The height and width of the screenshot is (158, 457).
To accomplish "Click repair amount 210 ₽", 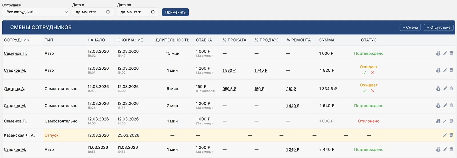I will tap(291, 89).
